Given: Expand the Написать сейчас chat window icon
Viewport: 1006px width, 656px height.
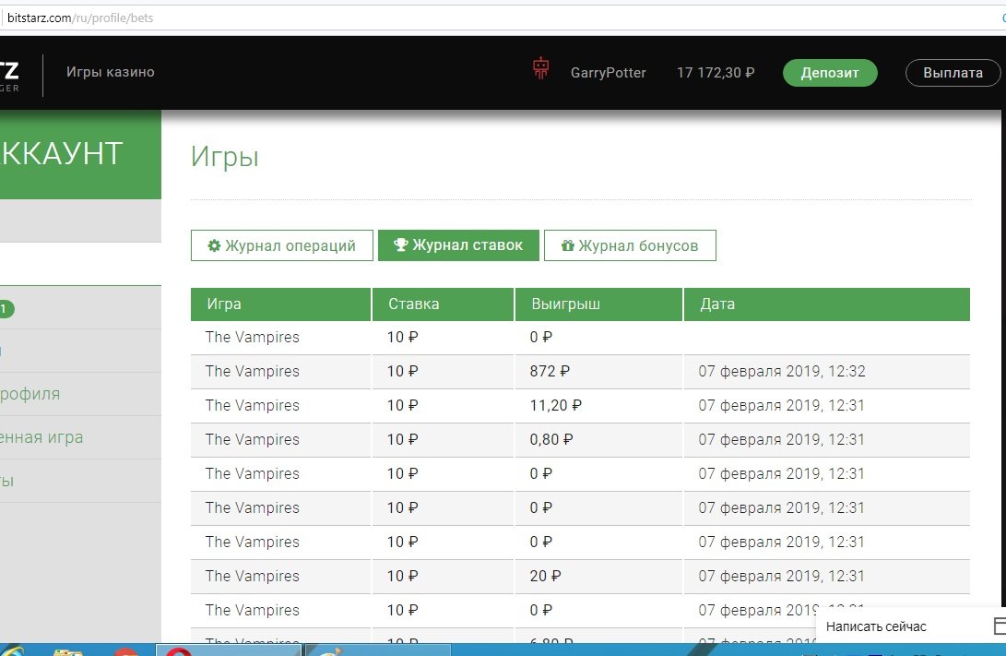Looking at the screenshot, I should (999, 626).
